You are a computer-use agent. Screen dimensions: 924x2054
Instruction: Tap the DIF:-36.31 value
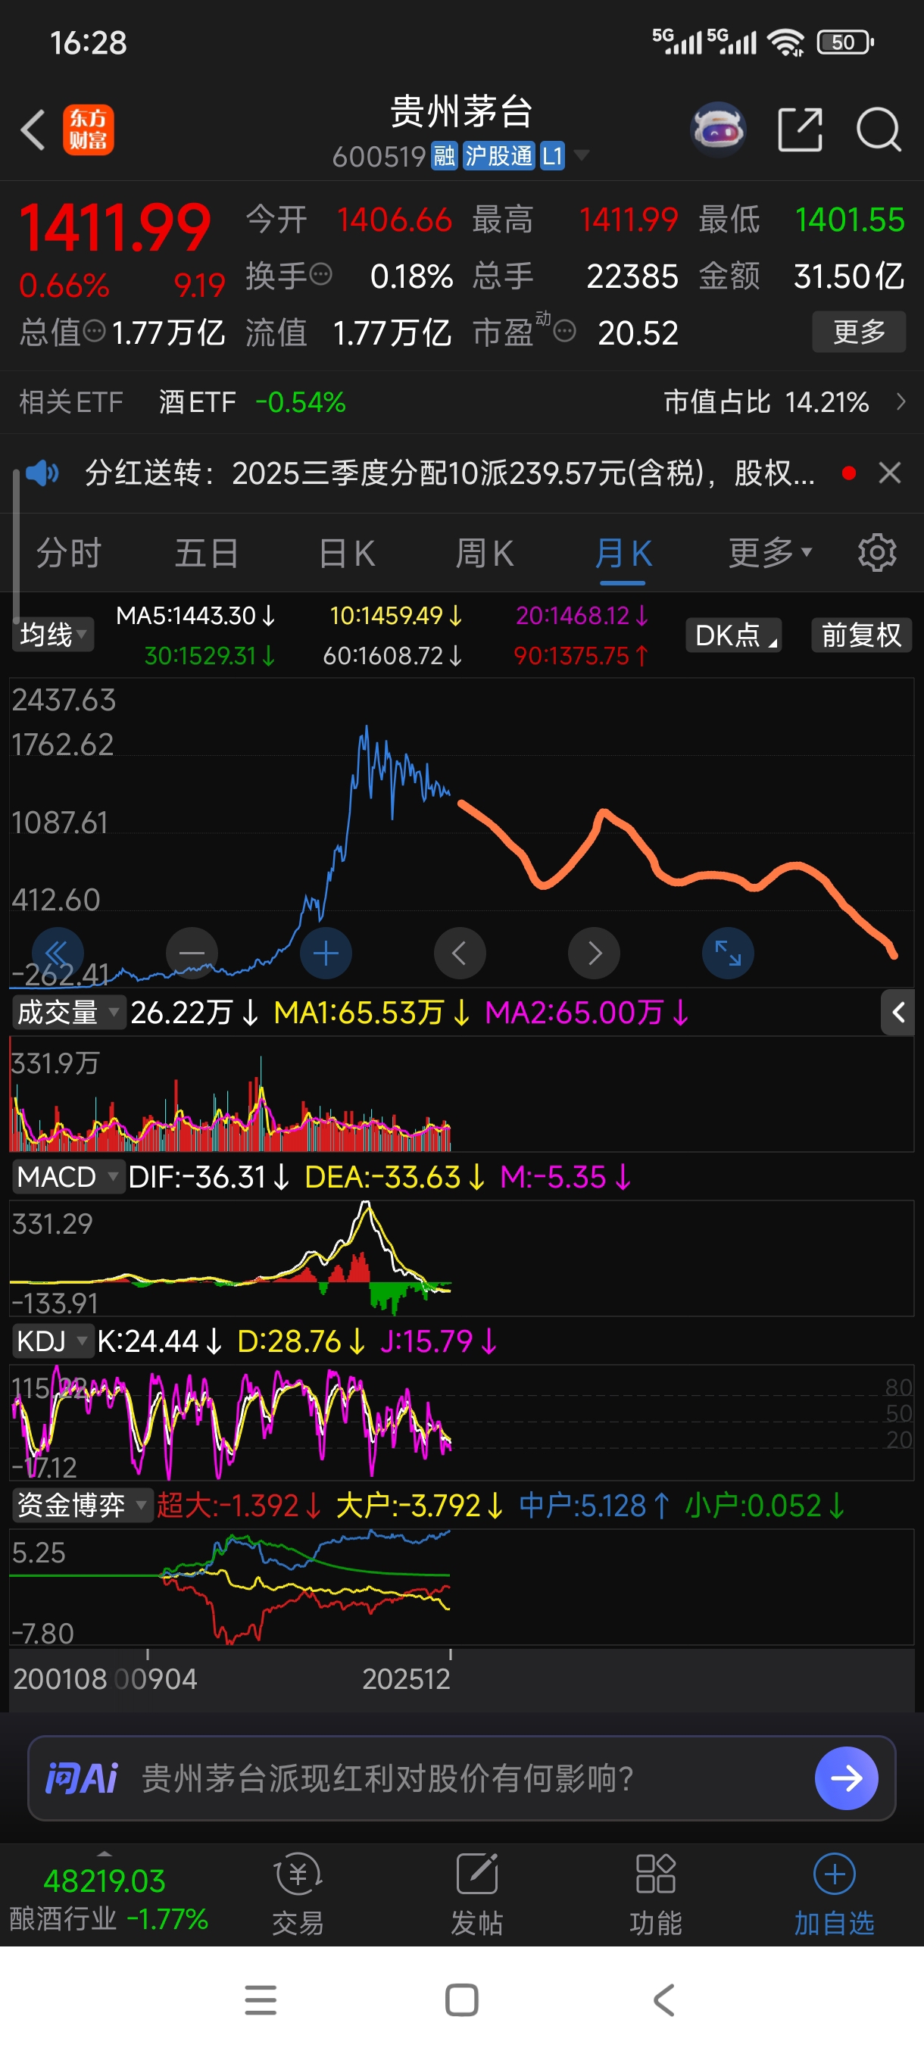(209, 1177)
